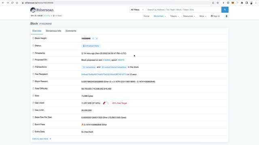Click the help icon beside Extra Data
Screen dimensions: 259x145
click(33, 132)
